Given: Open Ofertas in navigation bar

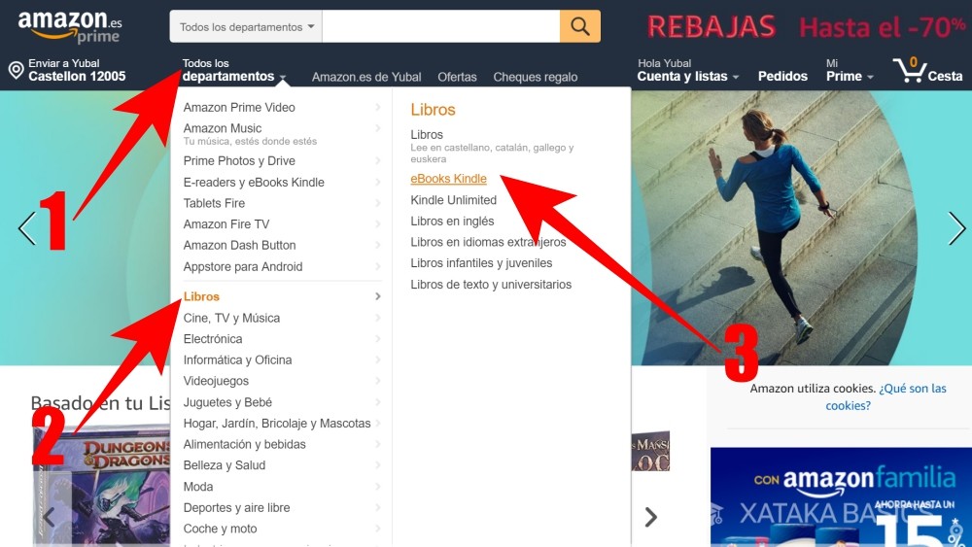Looking at the screenshot, I should 457,77.
